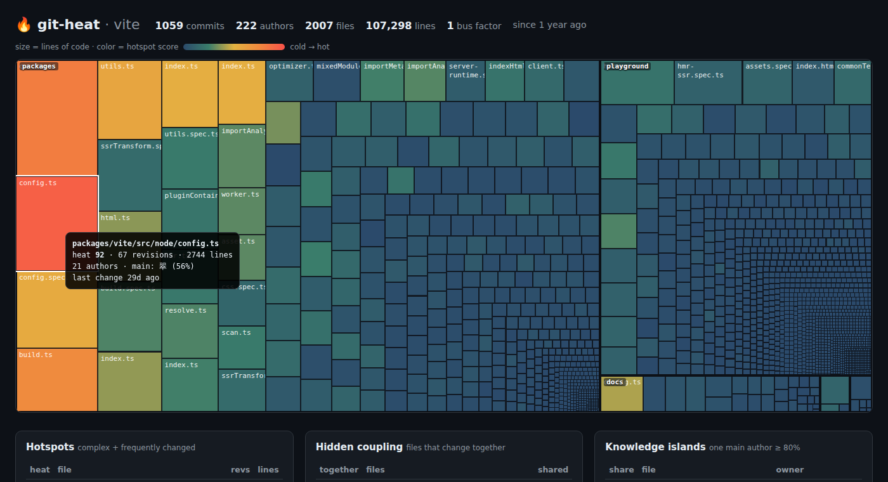888x482 pixels.
Task: Click the 'since 1 year ago' text
Action: click(549, 25)
